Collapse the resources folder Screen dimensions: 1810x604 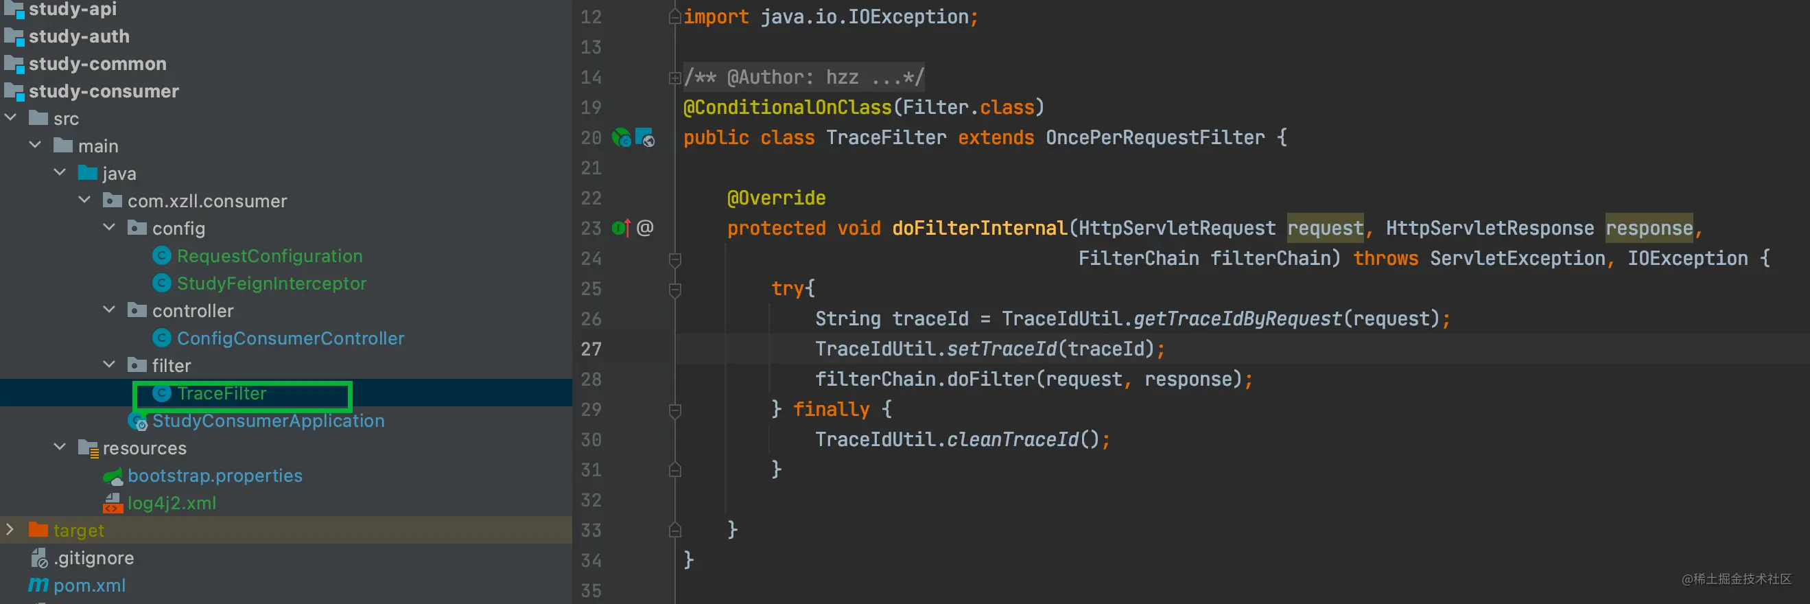tap(60, 448)
